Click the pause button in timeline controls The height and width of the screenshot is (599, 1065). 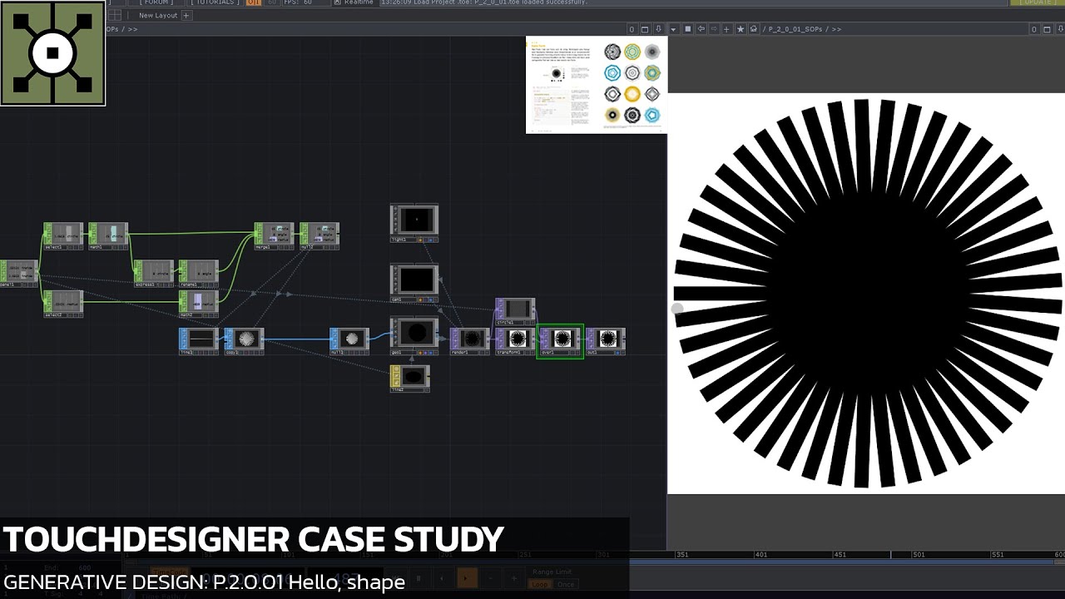tap(419, 577)
